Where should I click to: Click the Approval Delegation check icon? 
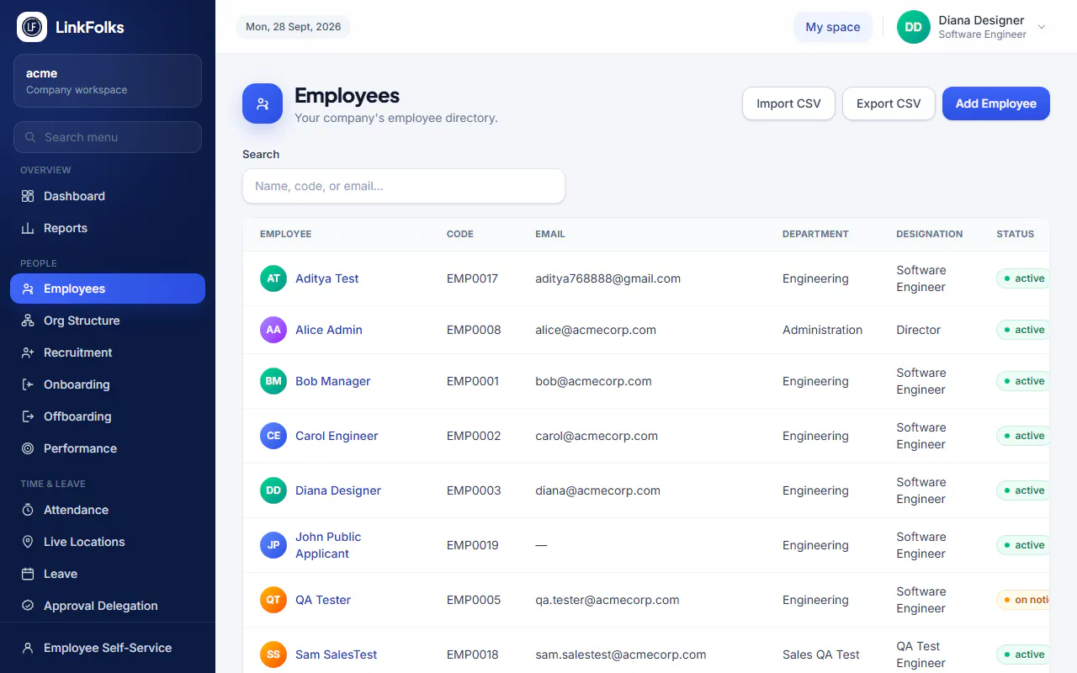(28, 606)
